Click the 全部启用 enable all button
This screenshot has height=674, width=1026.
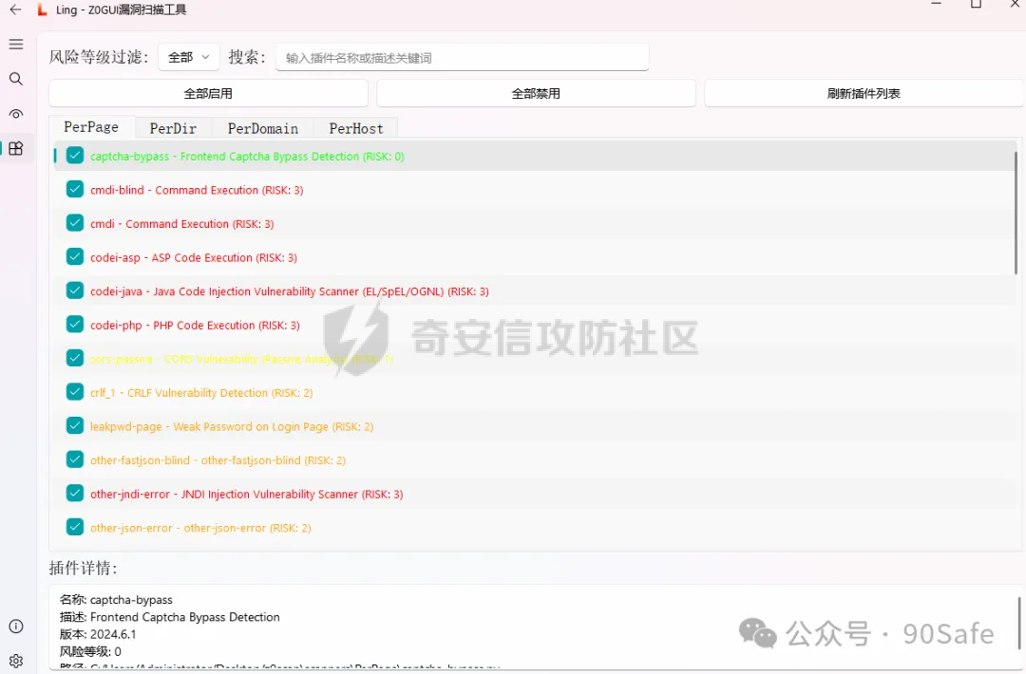click(x=208, y=94)
